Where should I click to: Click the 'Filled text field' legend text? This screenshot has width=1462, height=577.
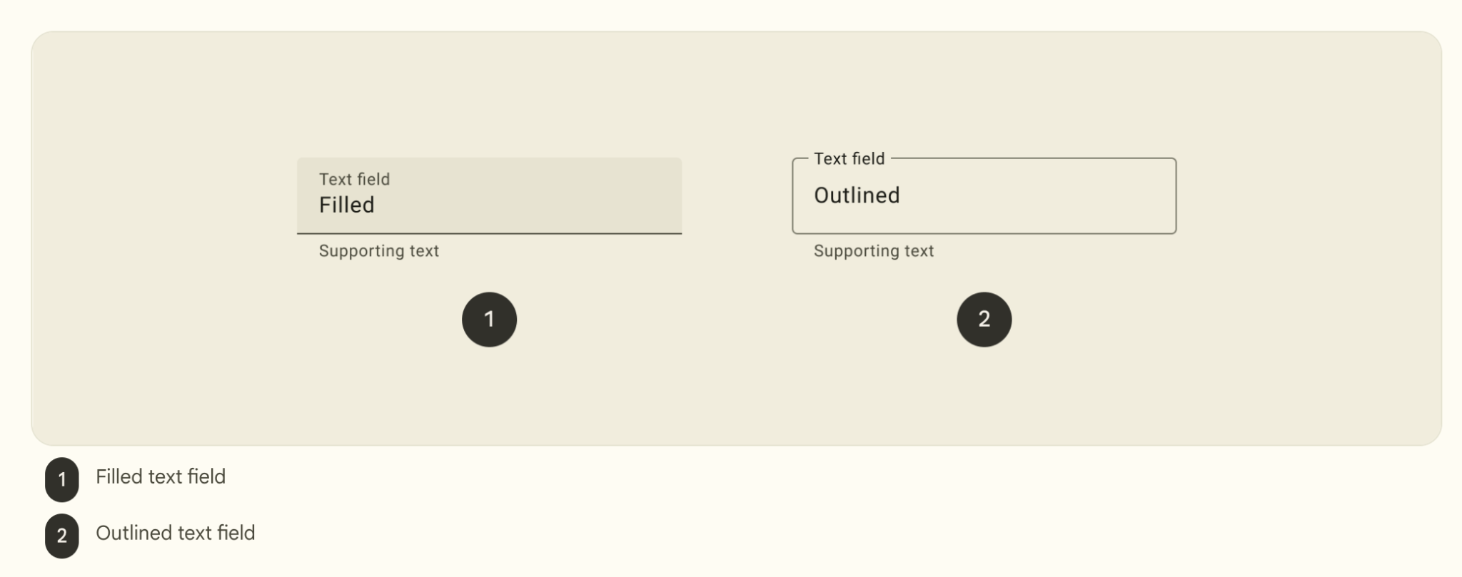[x=160, y=476]
